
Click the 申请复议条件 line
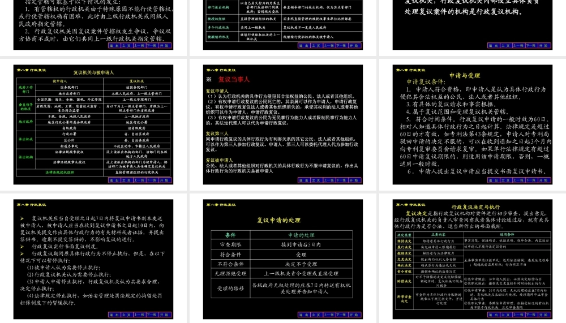point(426,82)
